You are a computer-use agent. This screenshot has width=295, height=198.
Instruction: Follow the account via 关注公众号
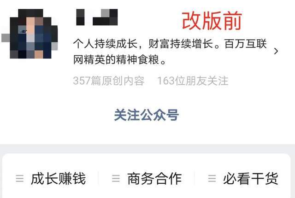(147, 115)
